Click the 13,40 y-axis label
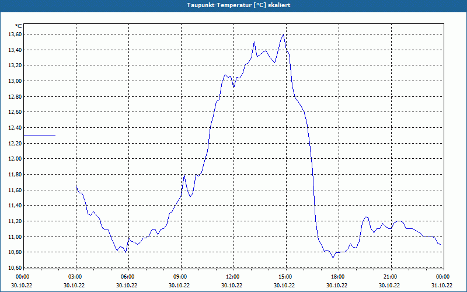Image resolution: width=467 pixels, height=292 pixels. click(15, 50)
